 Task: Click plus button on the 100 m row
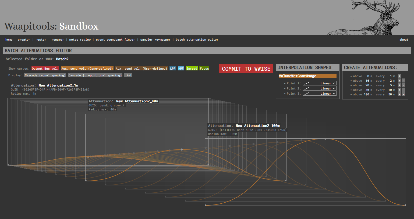(399, 94)
